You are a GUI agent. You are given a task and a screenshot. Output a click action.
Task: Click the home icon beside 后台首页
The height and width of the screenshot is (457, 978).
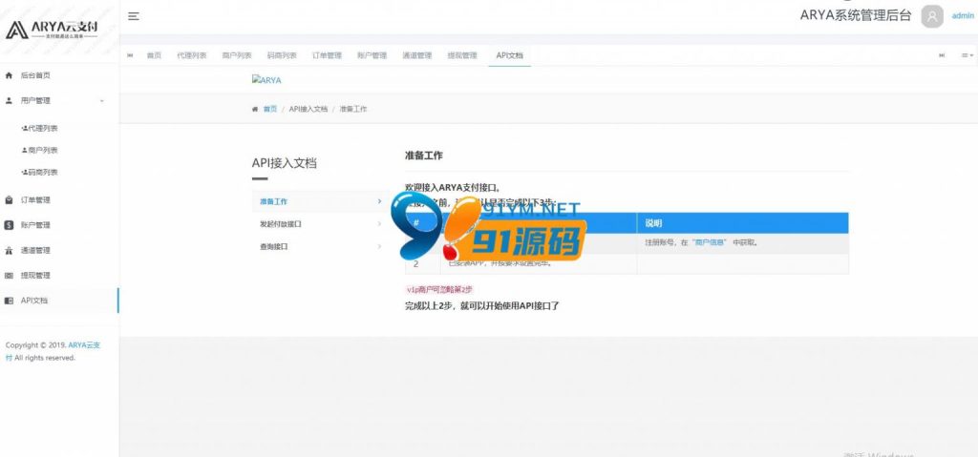(x=9, y=75)
